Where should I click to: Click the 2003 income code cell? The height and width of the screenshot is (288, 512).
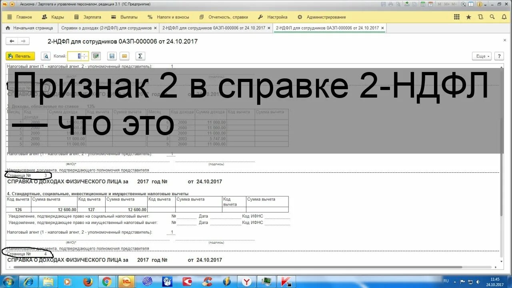pyautogui.click(x=182, y=139)
